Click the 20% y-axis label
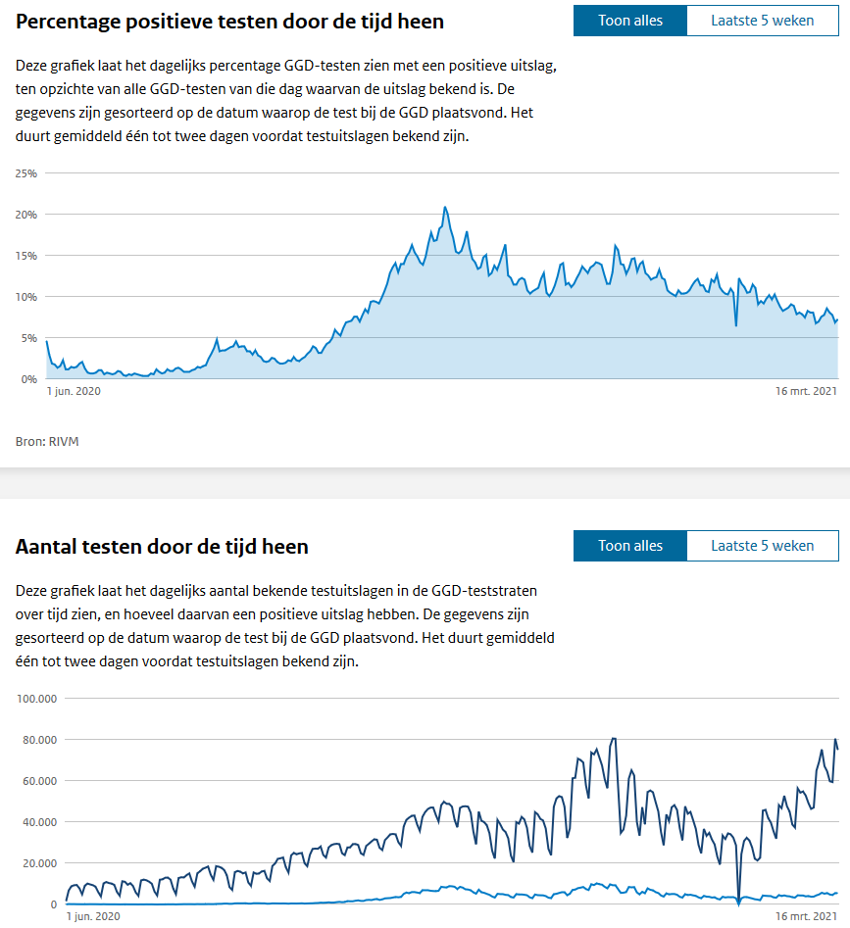Screen dimensions: 850x928 26,215
